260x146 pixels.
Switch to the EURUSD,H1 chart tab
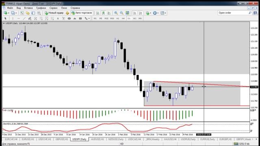point(28,139)
